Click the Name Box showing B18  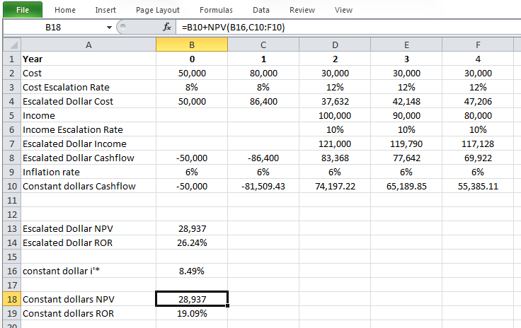(53, 27)
